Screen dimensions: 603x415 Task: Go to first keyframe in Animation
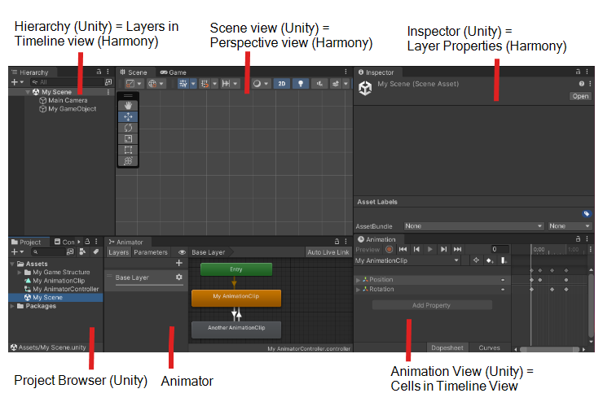403,249
